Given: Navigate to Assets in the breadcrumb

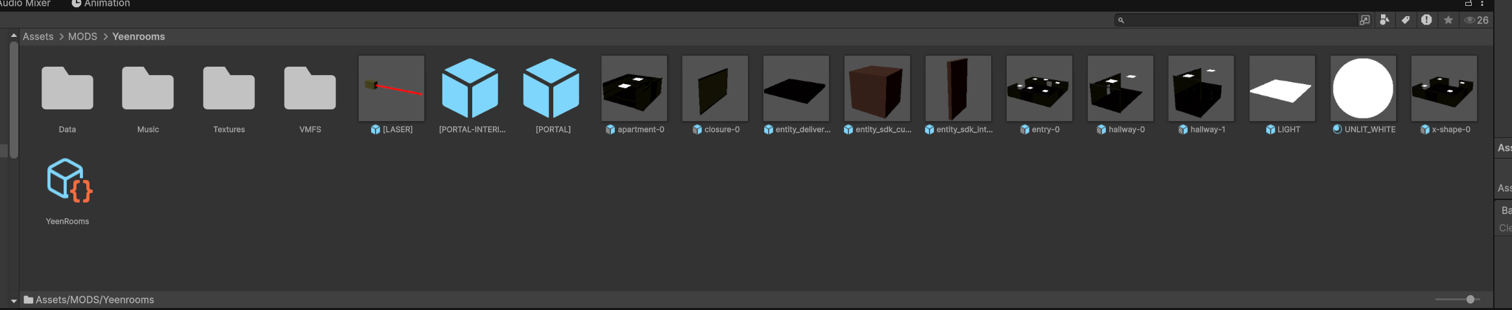Looking at the screenshot, I should 38,37.
